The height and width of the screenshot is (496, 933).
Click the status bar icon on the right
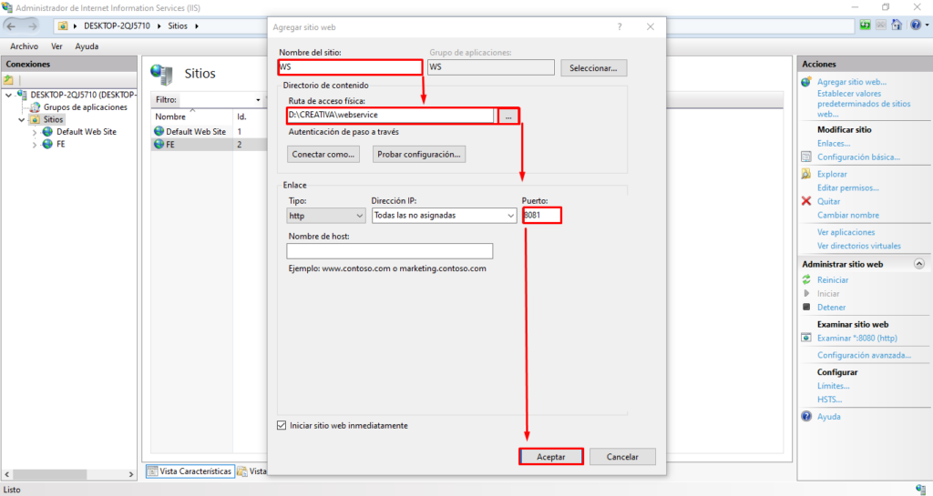tap(920, 490)
